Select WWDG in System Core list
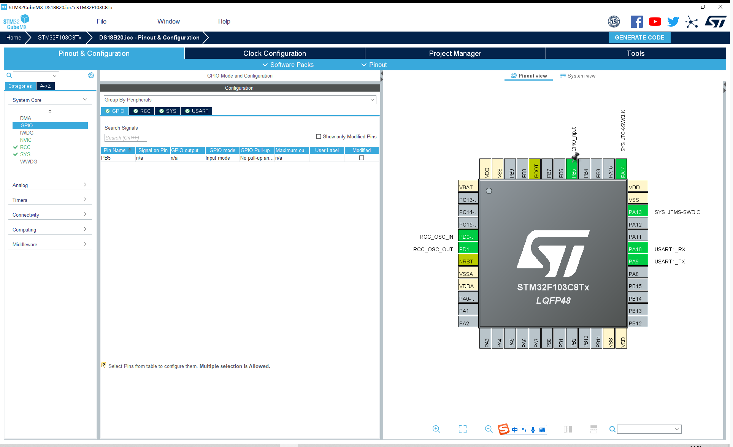The width and height of the screenshot is (733, 447). 29,162
